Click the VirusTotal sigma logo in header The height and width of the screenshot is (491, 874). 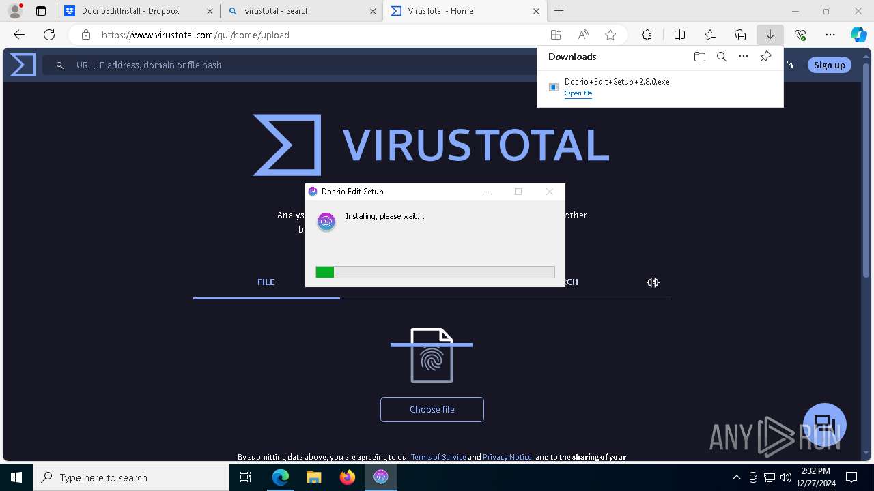point(23,65)
